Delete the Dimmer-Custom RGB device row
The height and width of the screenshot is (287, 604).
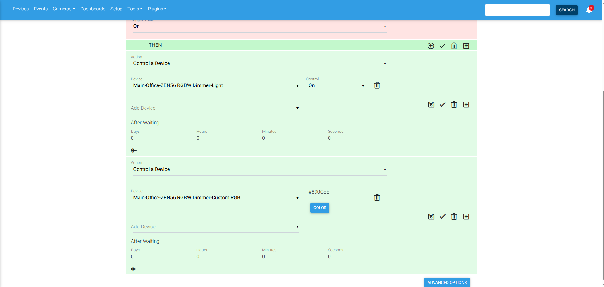tap(377, 197)
